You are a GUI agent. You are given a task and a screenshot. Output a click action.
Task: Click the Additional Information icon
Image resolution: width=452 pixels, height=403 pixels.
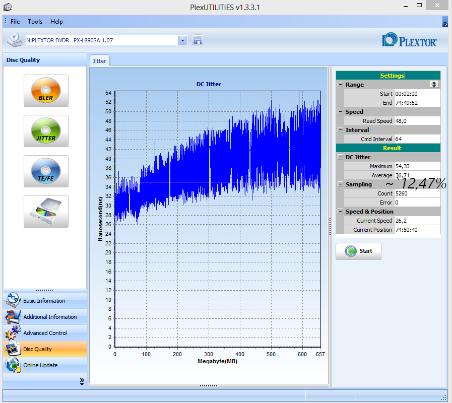13,316
